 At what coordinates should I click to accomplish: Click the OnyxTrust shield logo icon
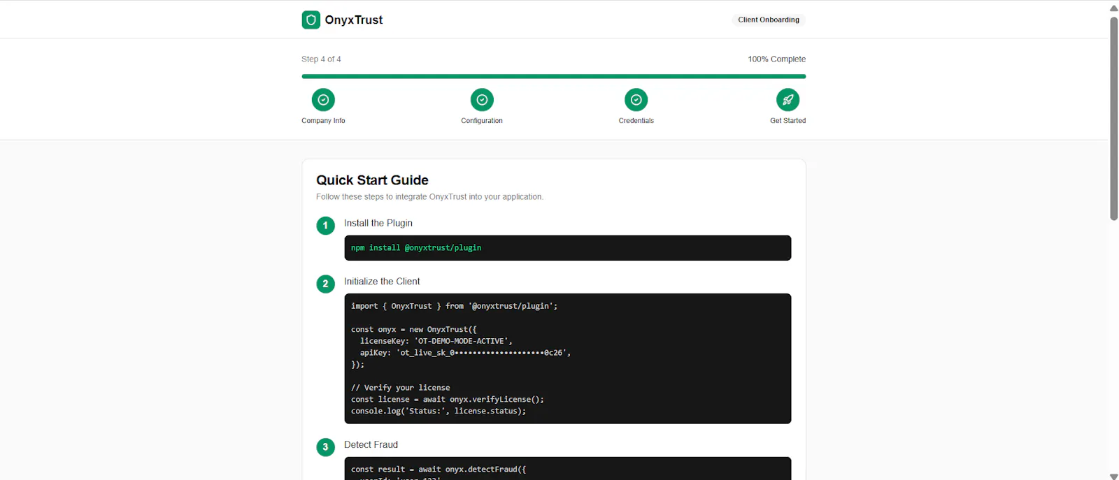pyautogui.click(x=311, y=20)
